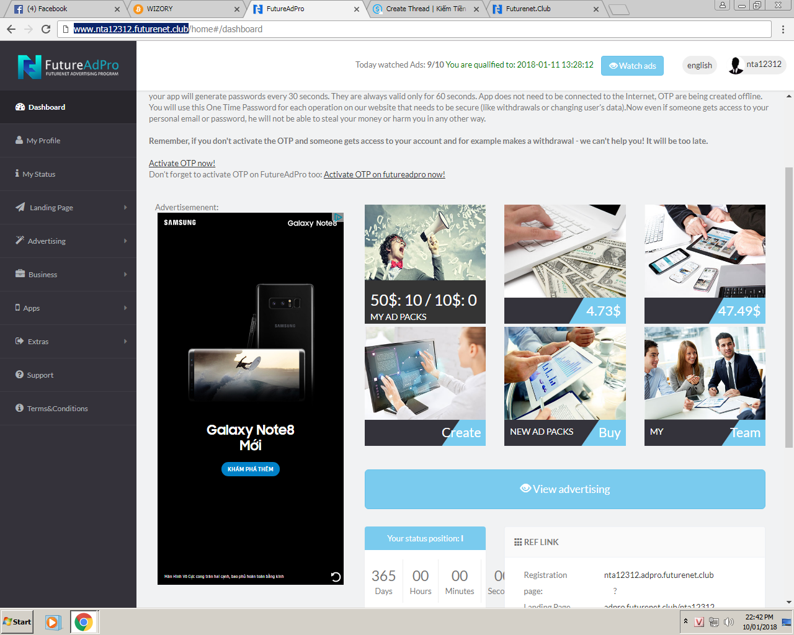
Task: Click the vertical page scrollbar thumb
Action: (x=789, y=307)
